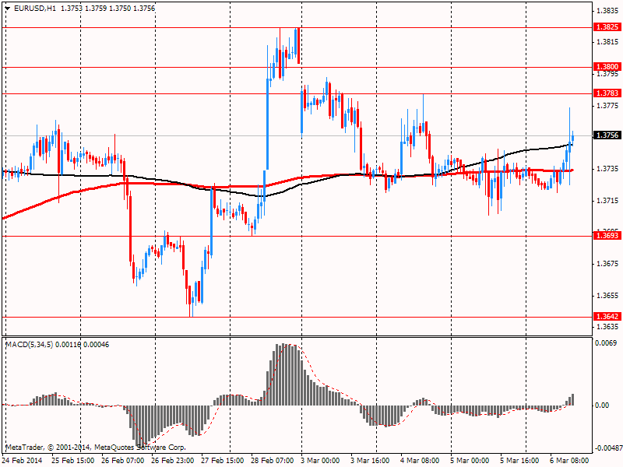Click the 1.3715 price axis value
The height and width of the screenshot is (467, 623).
[x=607, y=201]
